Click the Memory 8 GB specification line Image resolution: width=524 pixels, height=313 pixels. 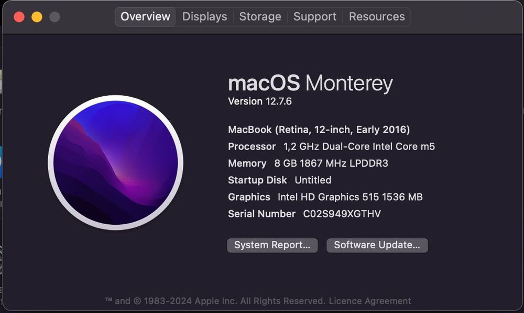click(x=308, y=163)
